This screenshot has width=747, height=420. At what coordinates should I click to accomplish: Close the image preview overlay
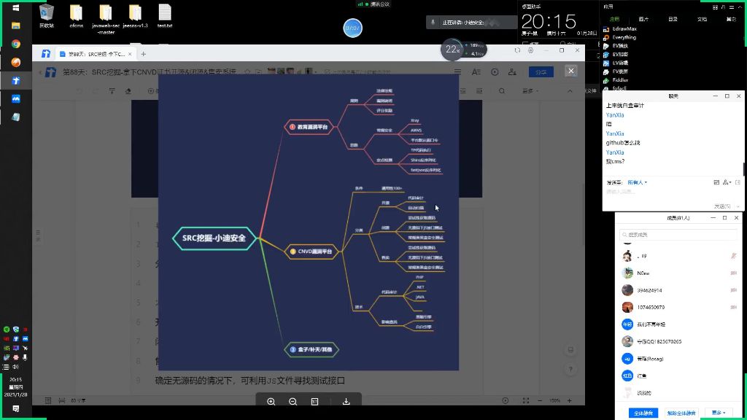click(570, 71)
